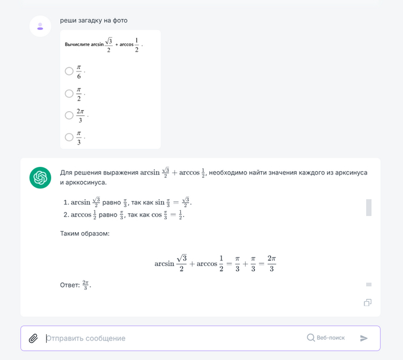This screenshot has width=403, height=360.
Task: Click the user profile avatar icon
Action: 40,26
